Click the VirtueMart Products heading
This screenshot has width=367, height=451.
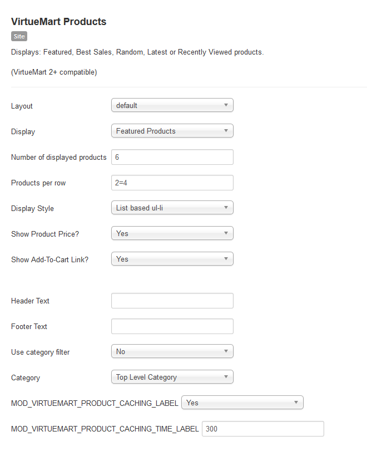click(x=59, y=22)
